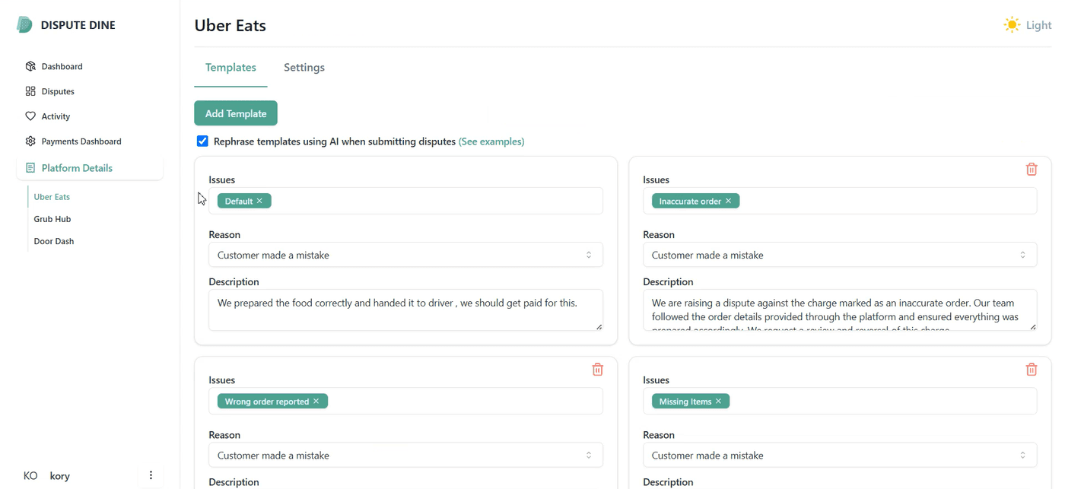Click the Dispute Dine logo icon

click(24, 25)
